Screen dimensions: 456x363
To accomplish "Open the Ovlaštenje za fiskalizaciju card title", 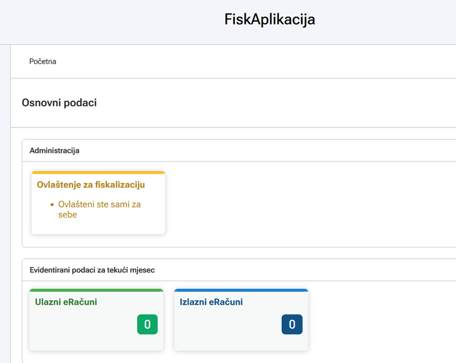I will [91, 184].
